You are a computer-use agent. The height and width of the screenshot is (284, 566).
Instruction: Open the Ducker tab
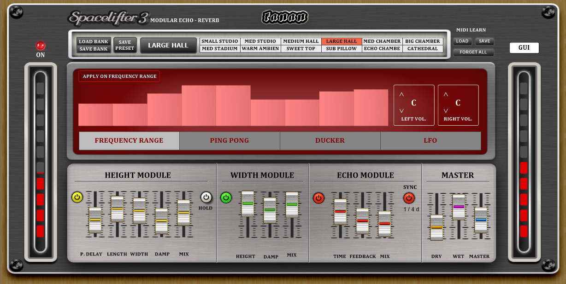330,141
